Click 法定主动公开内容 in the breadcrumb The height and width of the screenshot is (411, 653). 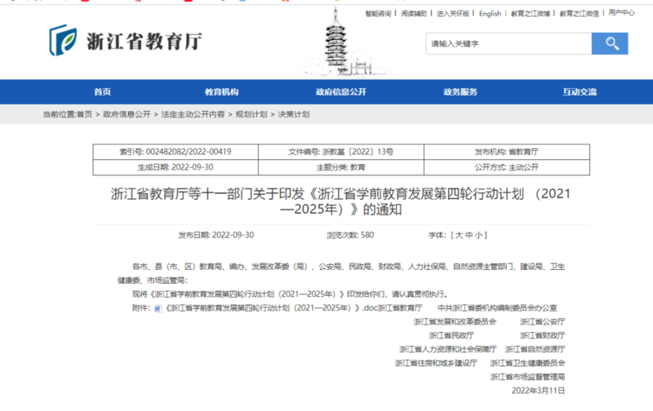(193, 115)
